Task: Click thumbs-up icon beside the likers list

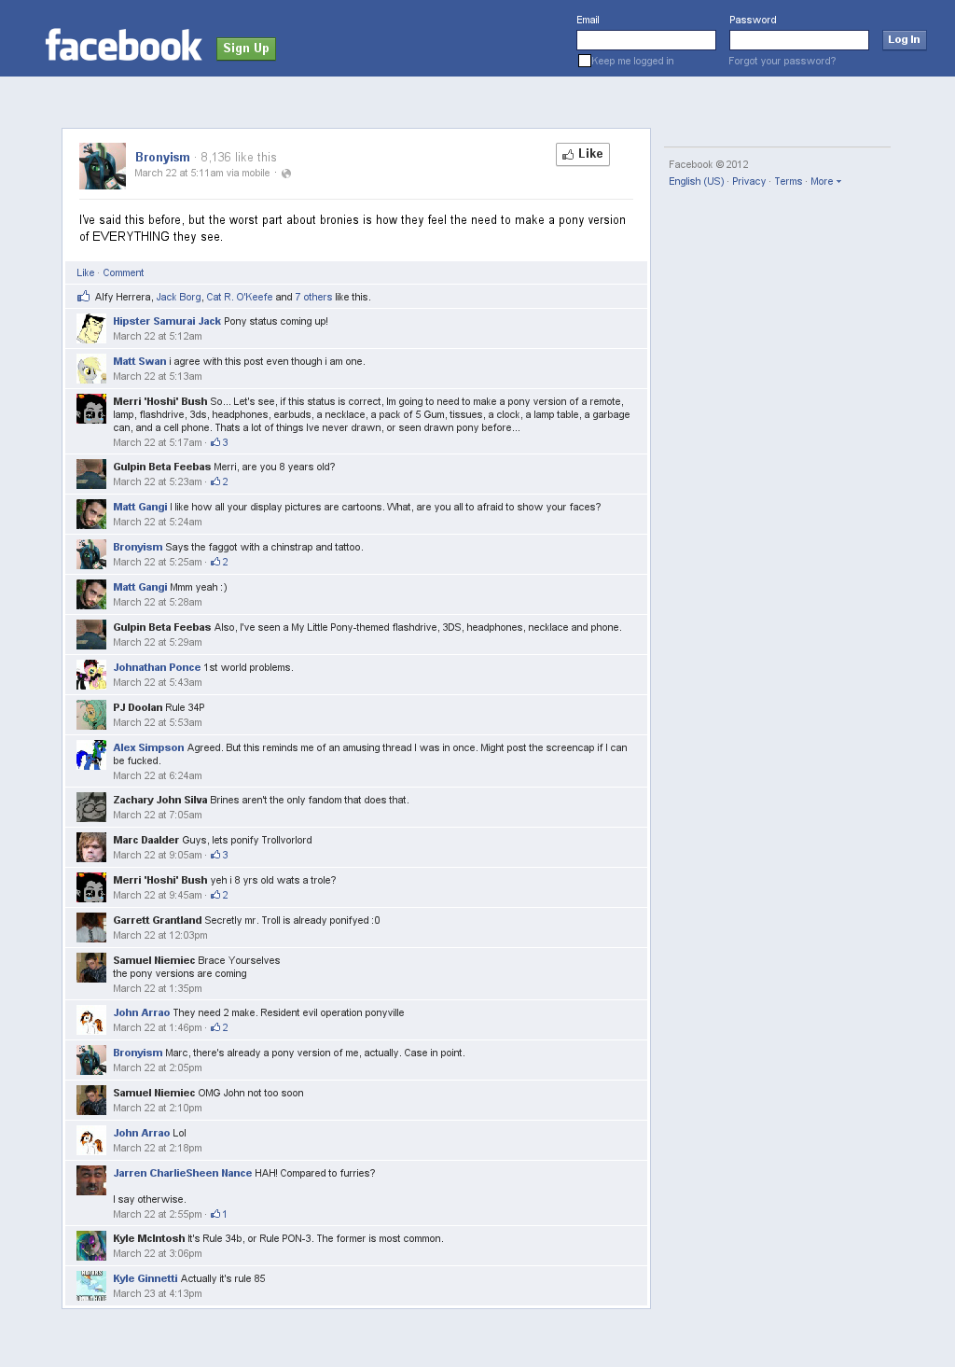Action: pos(84,297)
